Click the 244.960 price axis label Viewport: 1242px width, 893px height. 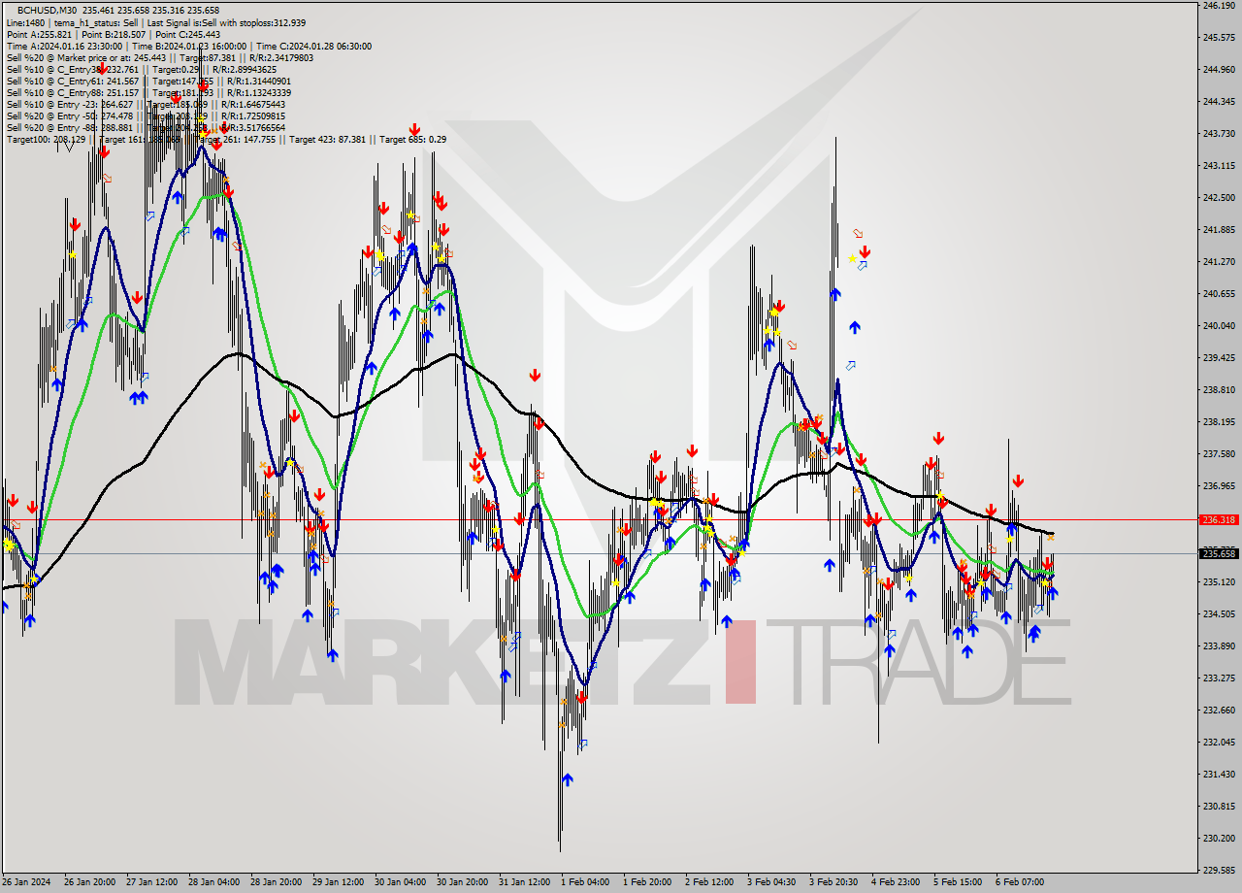tap(1219, 70)
